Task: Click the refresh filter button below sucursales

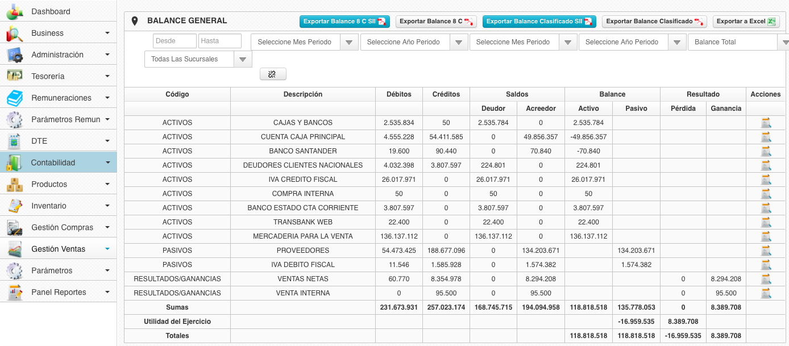Action: click(x=273, y=74)
